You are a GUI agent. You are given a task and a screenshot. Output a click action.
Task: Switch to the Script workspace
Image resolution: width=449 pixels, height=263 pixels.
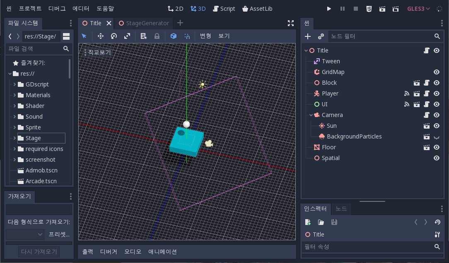[x=224, y=9]
